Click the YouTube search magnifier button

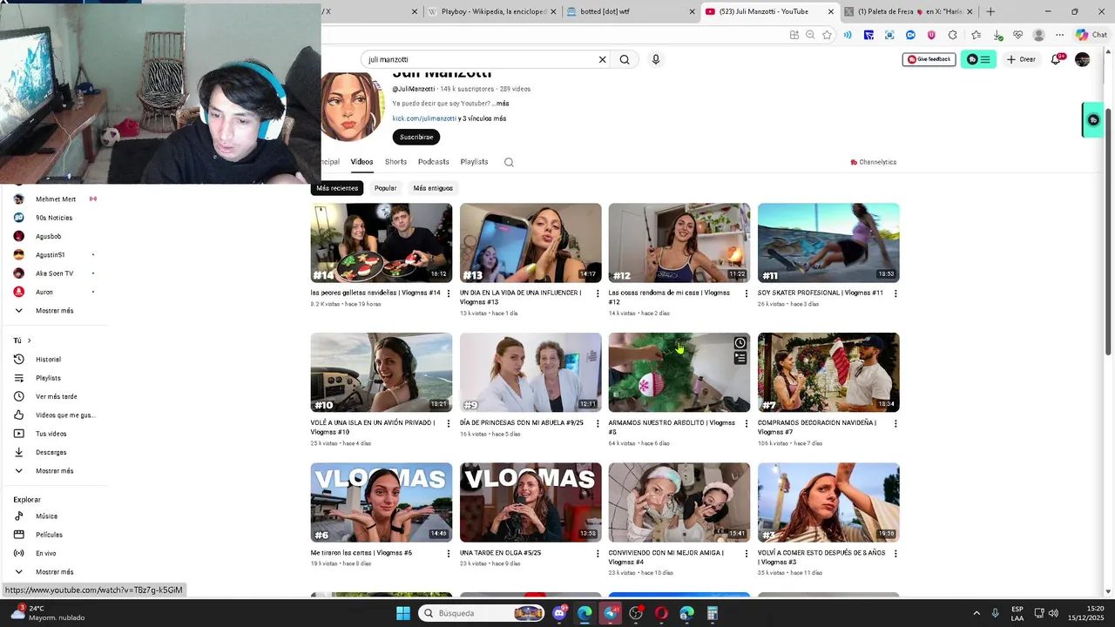[625, 60]
